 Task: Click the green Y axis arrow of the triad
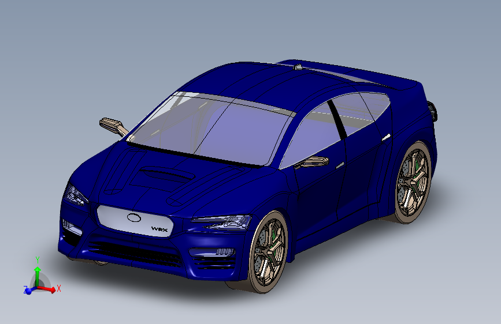(38, 276)
